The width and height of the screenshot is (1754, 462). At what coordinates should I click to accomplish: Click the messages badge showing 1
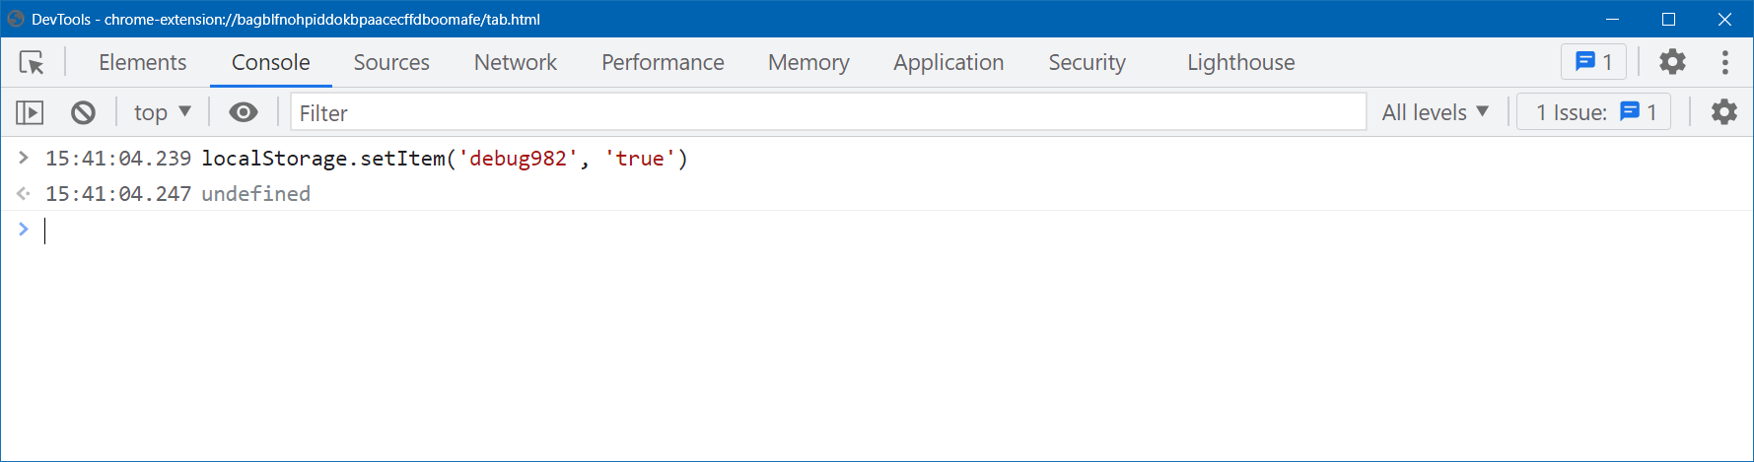point(1593,62)
